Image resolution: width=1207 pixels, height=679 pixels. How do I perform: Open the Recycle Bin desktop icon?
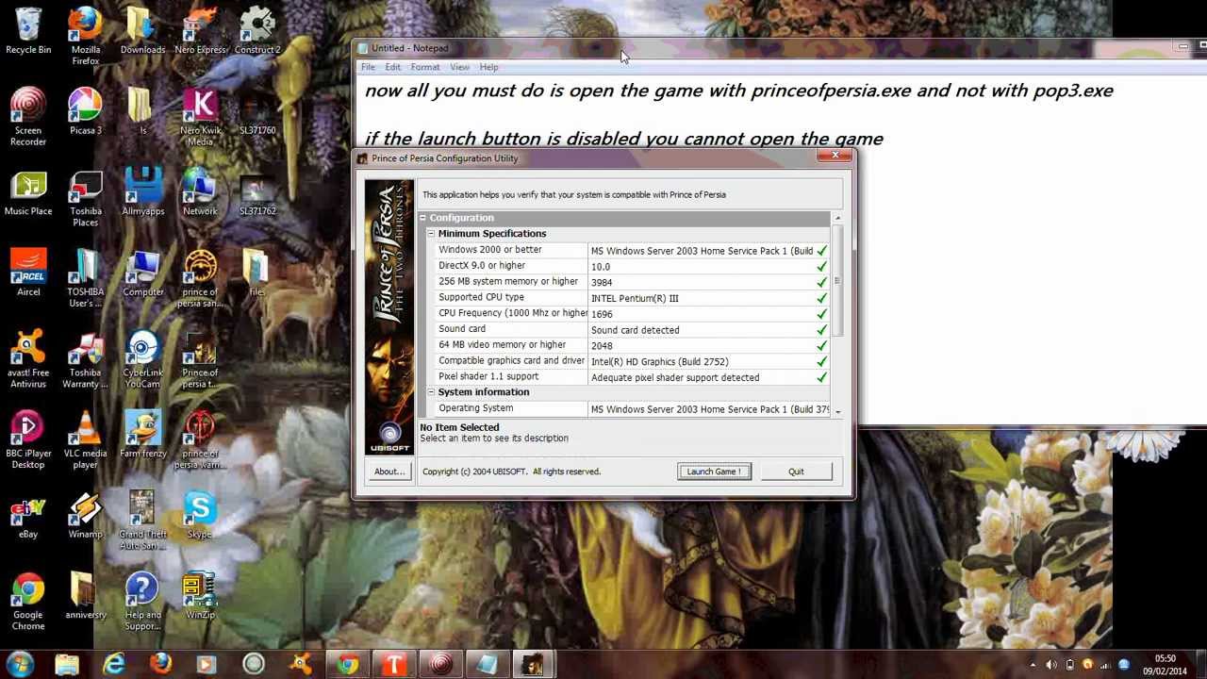point(28,31)
